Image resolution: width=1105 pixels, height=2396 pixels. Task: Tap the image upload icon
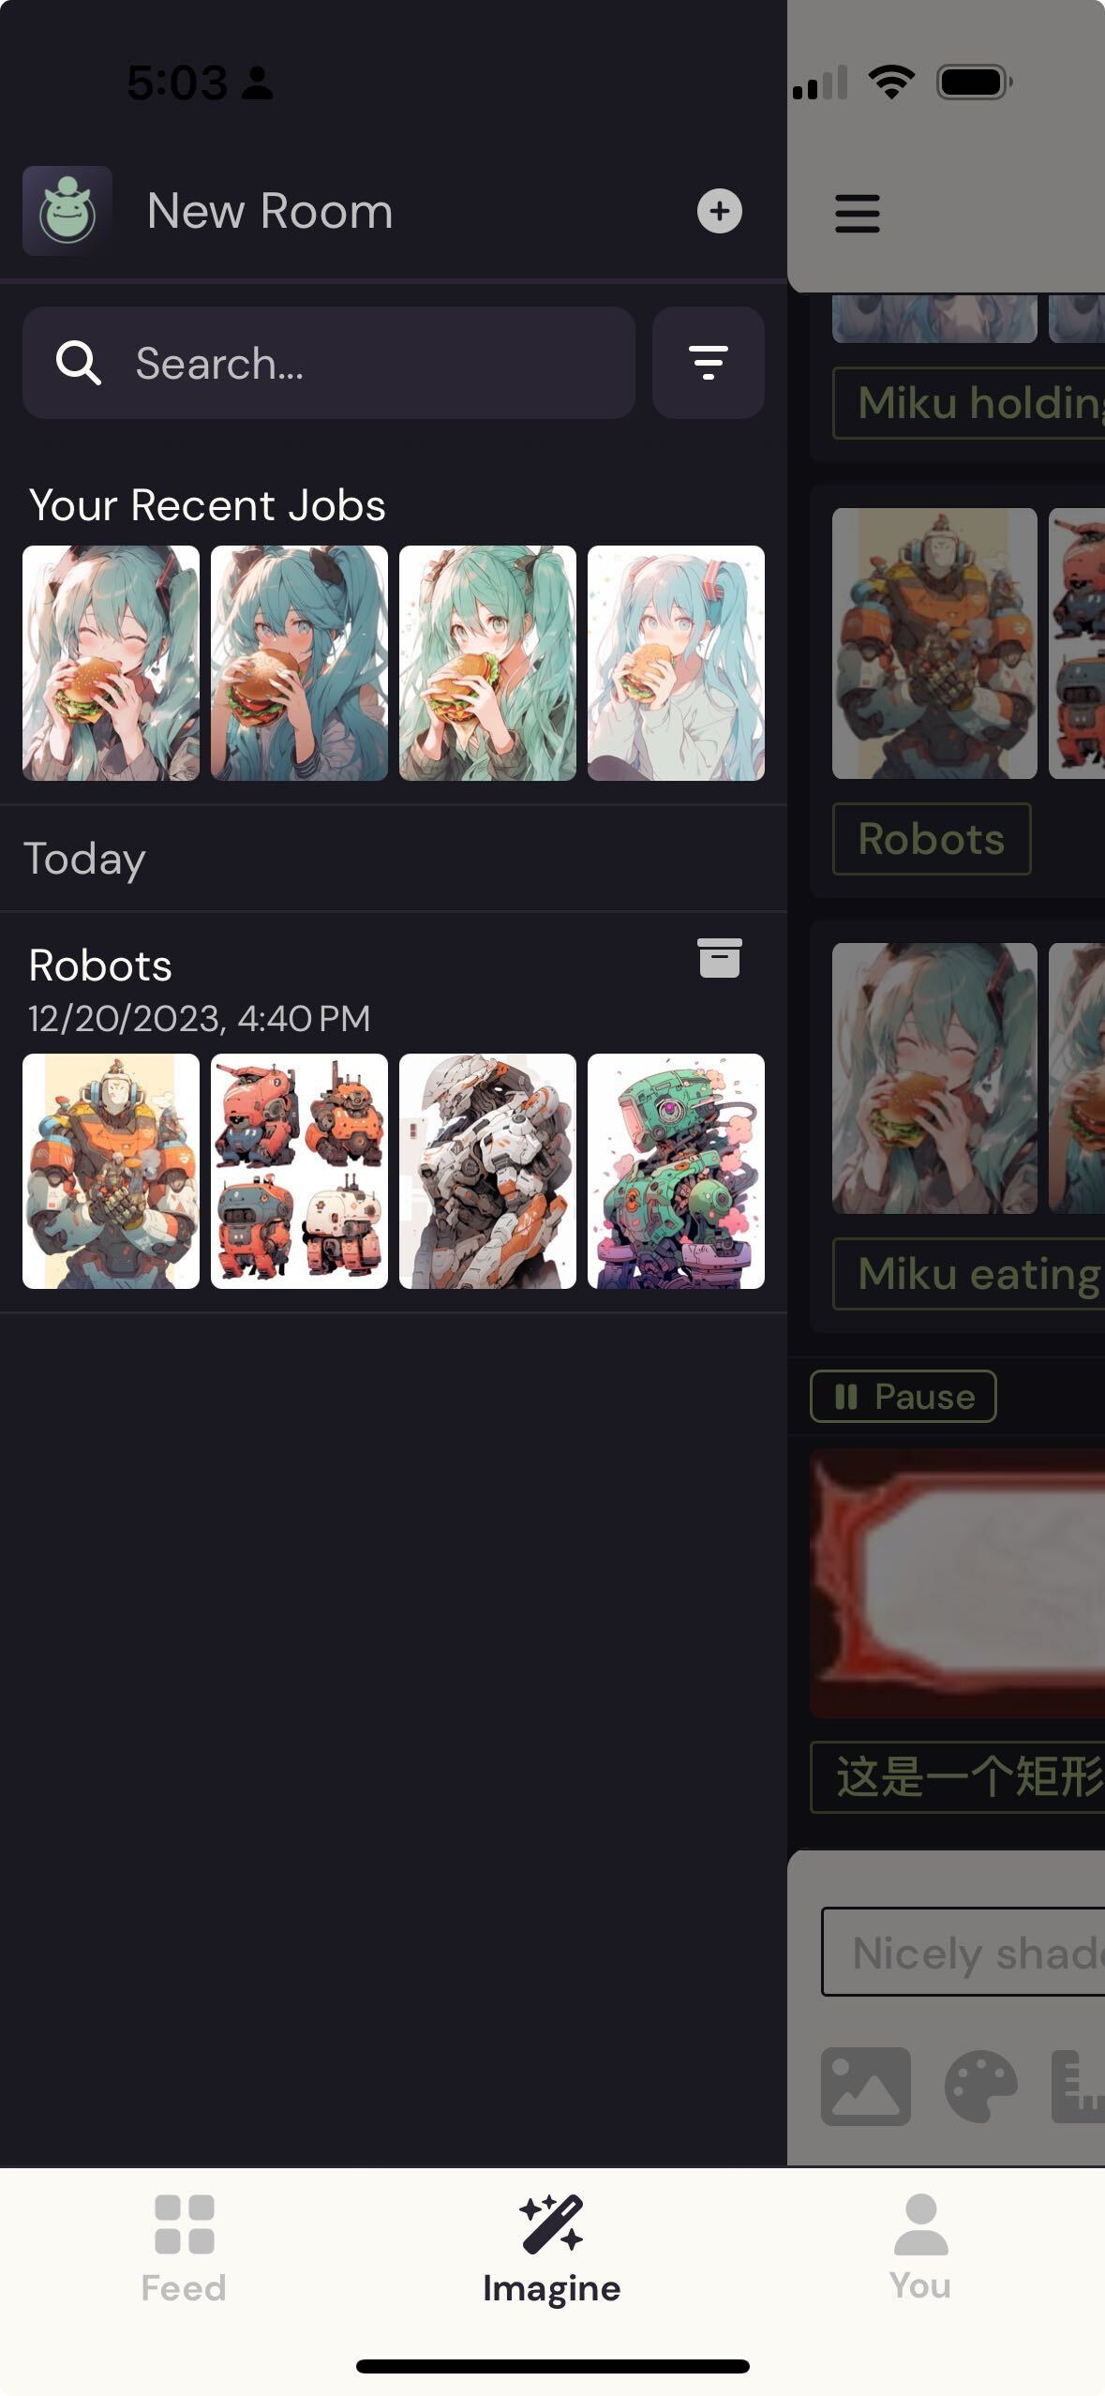tap(866, 2086)
